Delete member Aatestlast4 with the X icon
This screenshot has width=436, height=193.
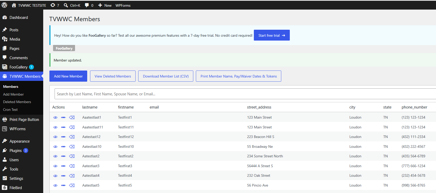(x=72, y=176)
